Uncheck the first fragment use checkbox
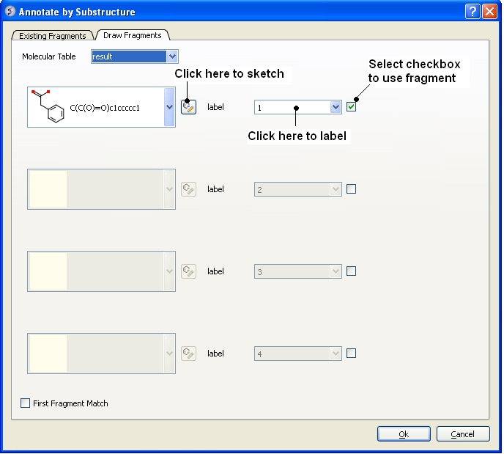Image resolution: width=504 pixels, height=454 pixels. click(352, 107)
